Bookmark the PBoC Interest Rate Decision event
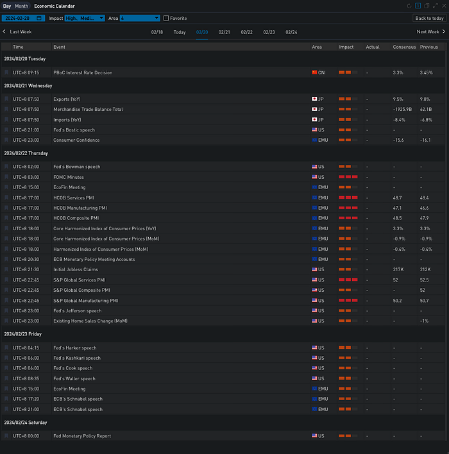449x454 pixels. (7, 72)
